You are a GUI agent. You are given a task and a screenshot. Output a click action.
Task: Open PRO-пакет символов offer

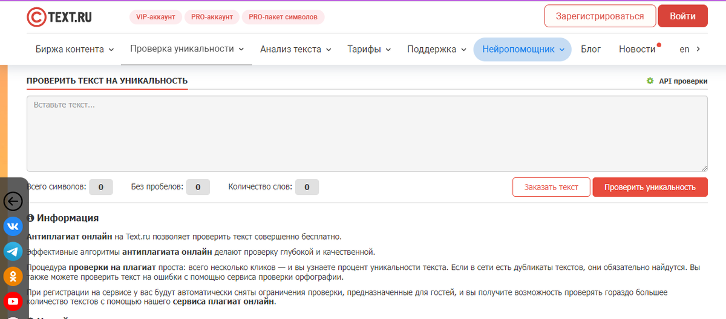pyautogui.click(x=283, y=17)
